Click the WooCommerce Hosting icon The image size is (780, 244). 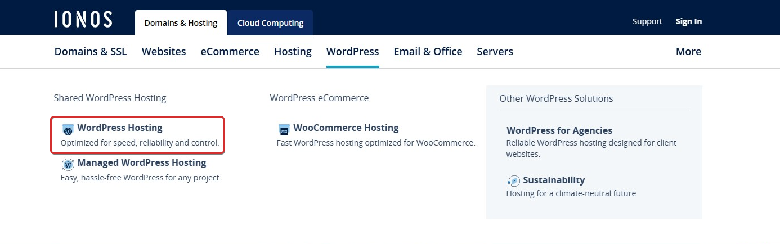point(284,130)
